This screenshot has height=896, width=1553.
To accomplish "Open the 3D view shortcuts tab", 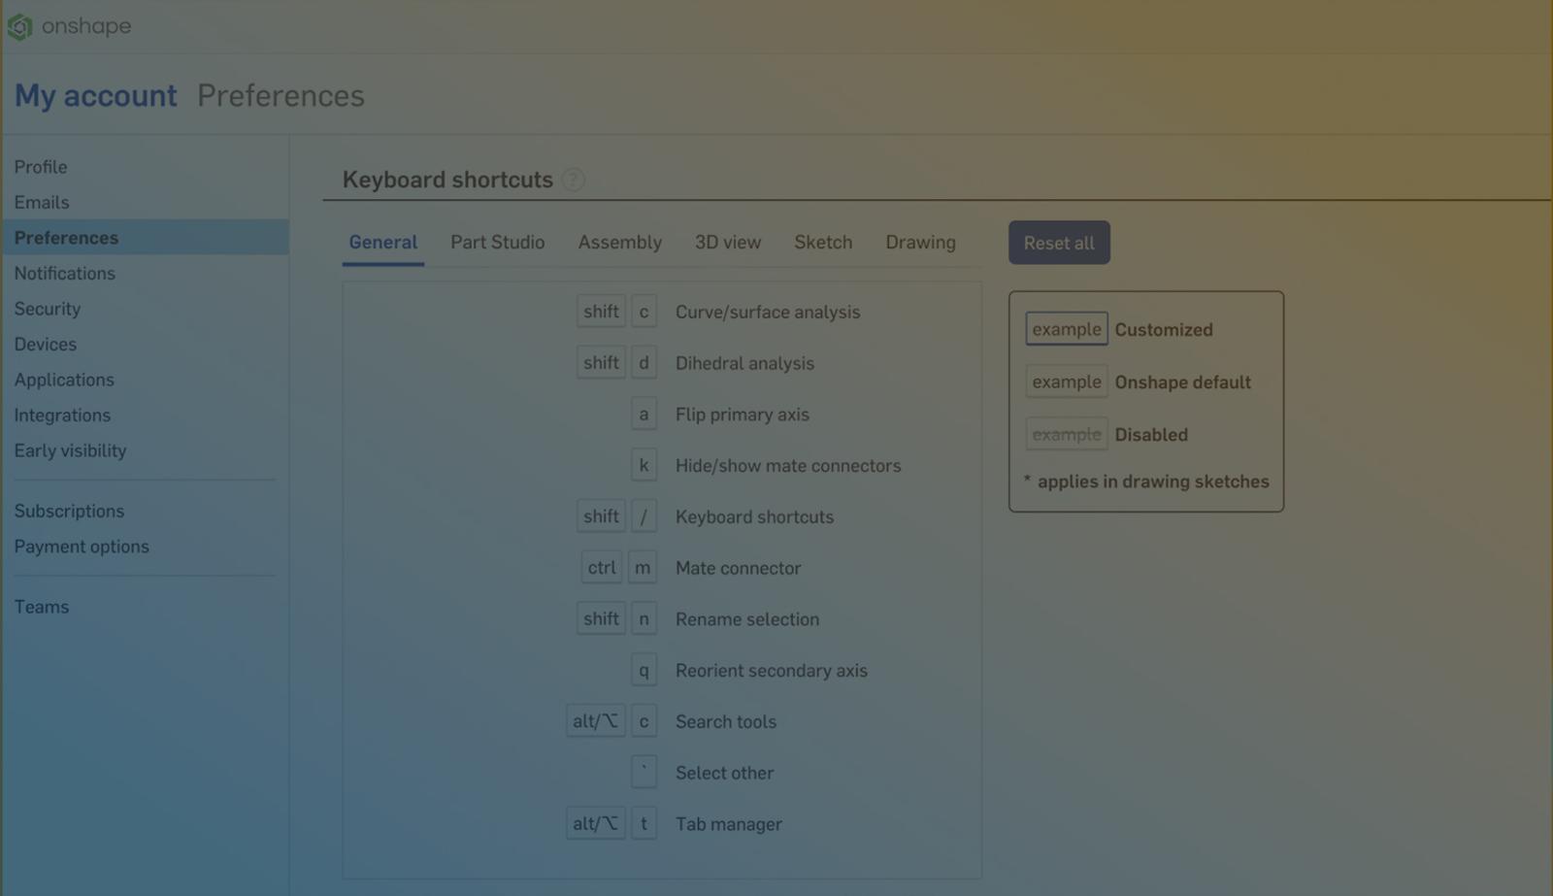I will (x=727, y=243).
